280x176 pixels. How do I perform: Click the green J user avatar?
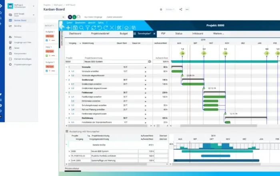pos(74,17)
